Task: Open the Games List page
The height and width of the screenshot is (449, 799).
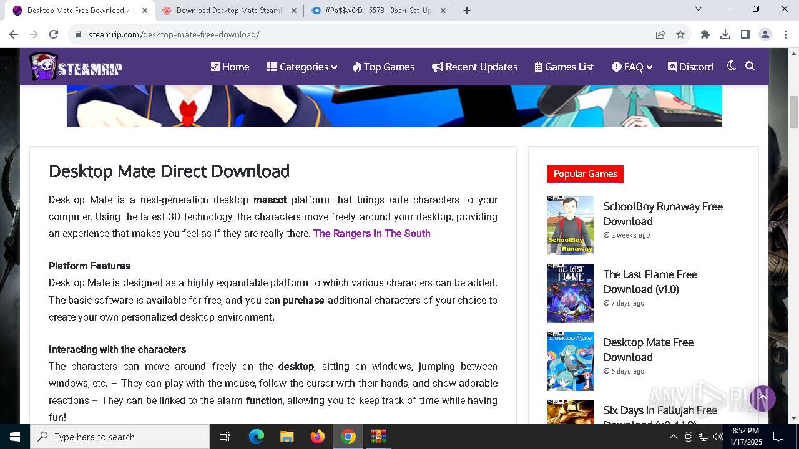Action: point(564,67)
